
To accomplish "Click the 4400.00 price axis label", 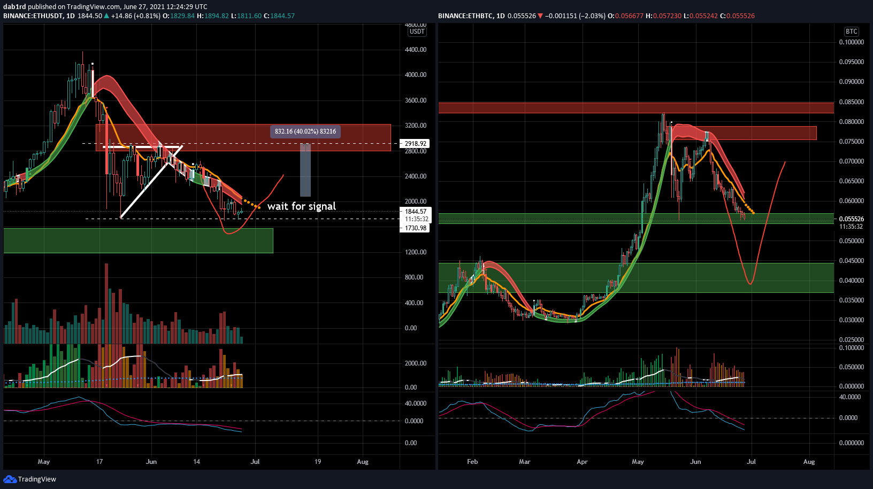I will (416, 50).
